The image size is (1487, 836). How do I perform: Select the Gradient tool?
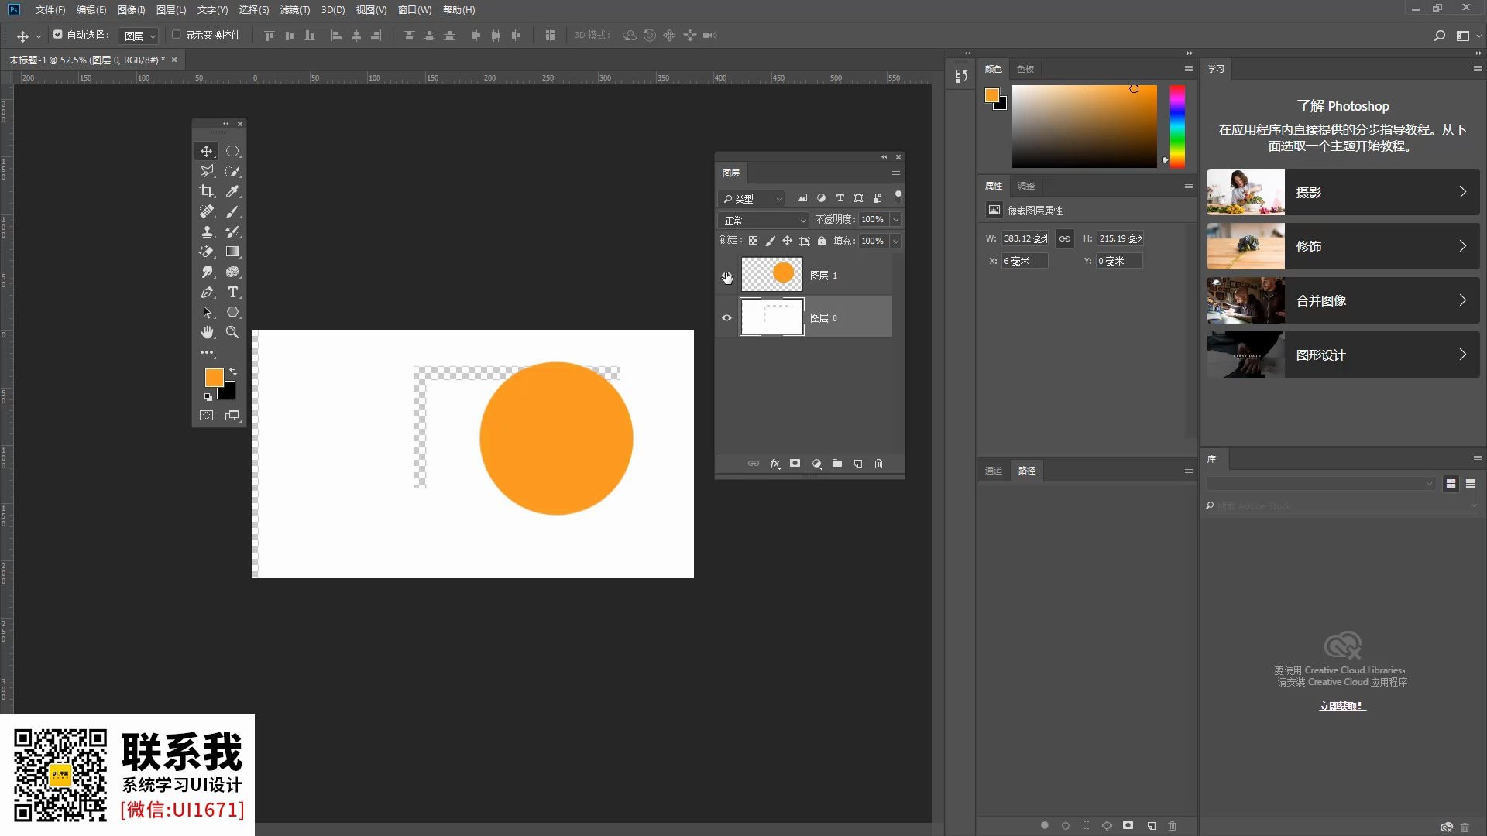(x=232, y=252)
